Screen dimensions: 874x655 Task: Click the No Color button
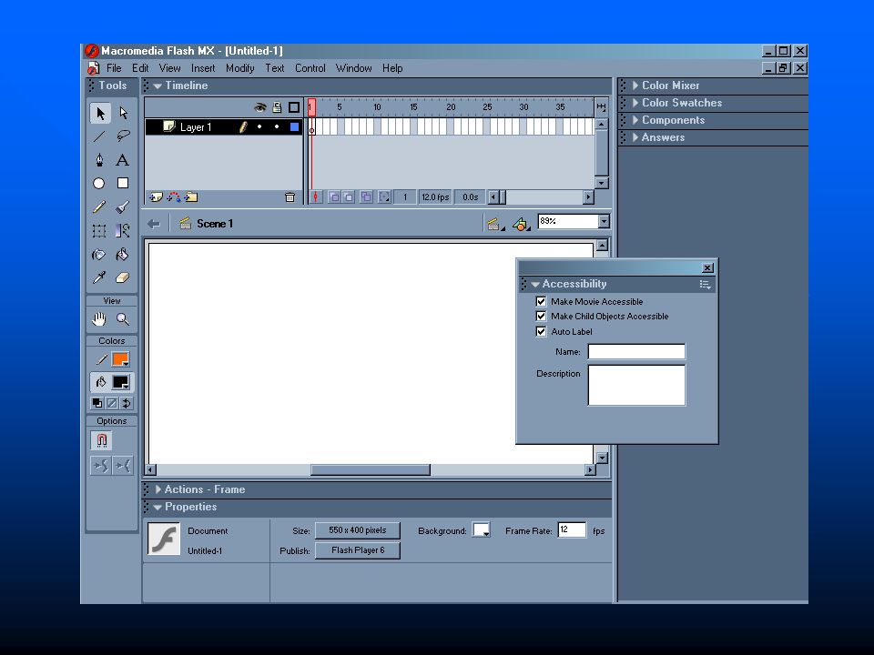112,403
